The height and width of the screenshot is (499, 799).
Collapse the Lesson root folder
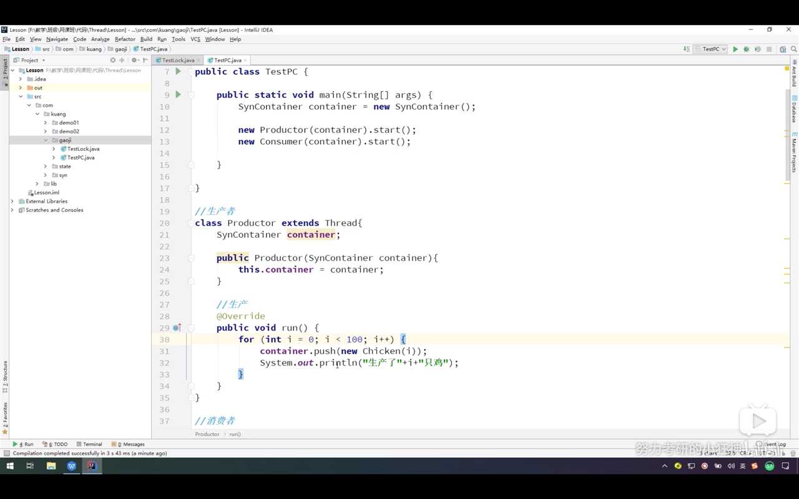tap(12, 70)
